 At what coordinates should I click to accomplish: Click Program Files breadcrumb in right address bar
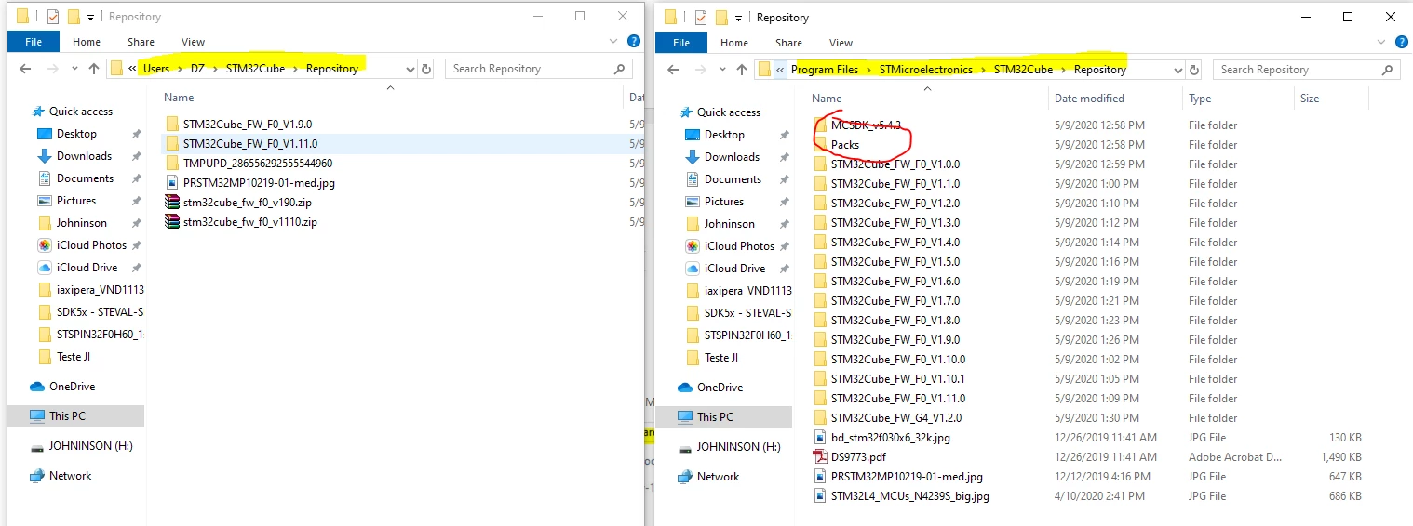coord(825,70)
